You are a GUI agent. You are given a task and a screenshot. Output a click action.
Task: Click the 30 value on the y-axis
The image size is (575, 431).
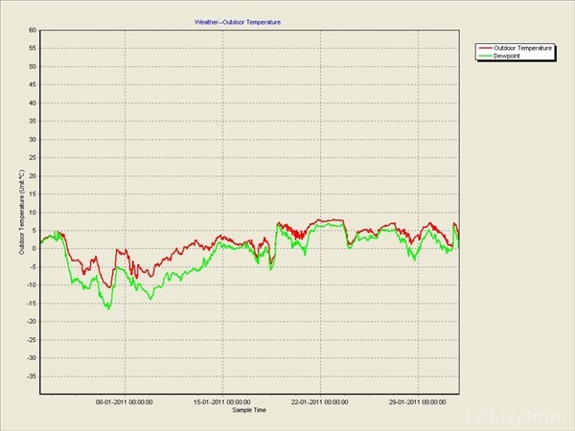(x=32, y=140)
